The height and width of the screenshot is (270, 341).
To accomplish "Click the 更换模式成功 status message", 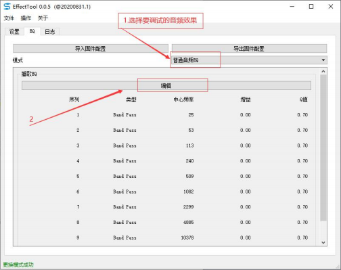I will pyautogui.click(x=18, y=265).
